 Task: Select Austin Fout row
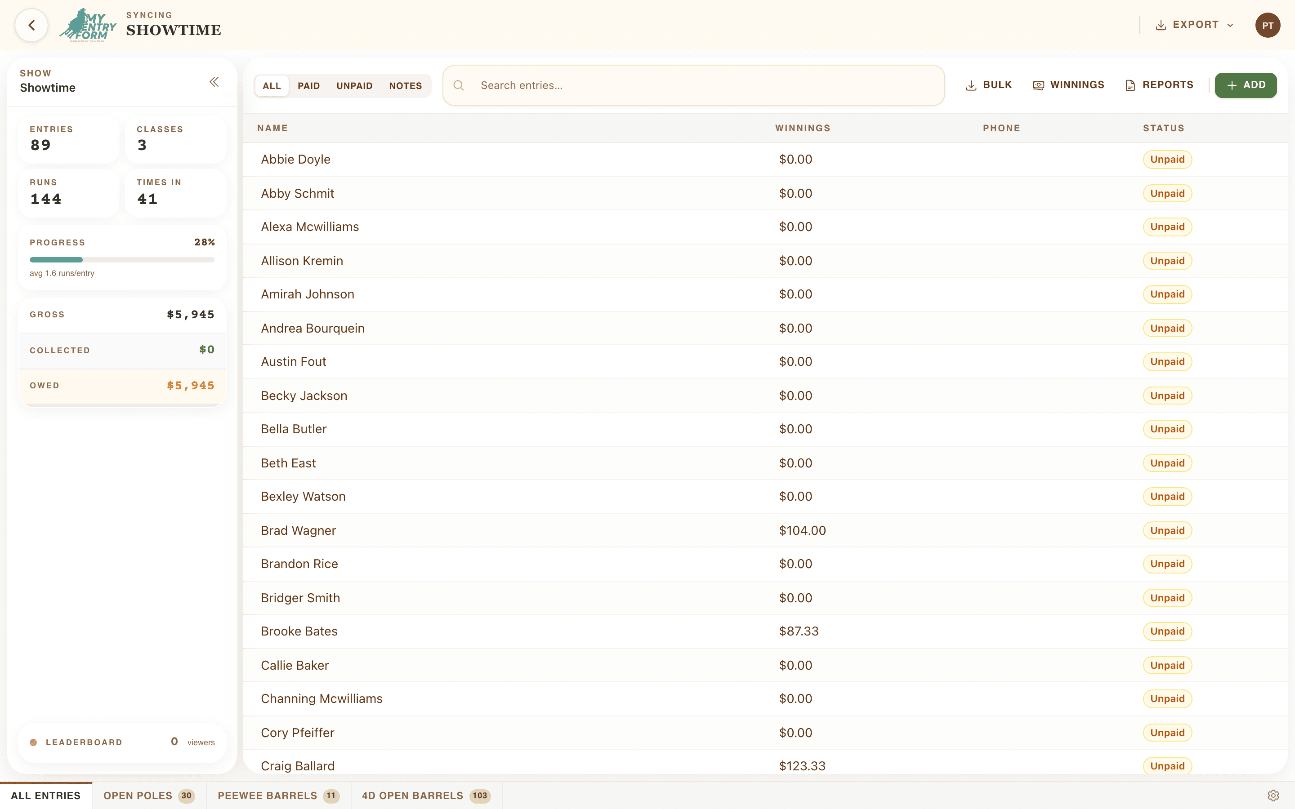(765, 362)
